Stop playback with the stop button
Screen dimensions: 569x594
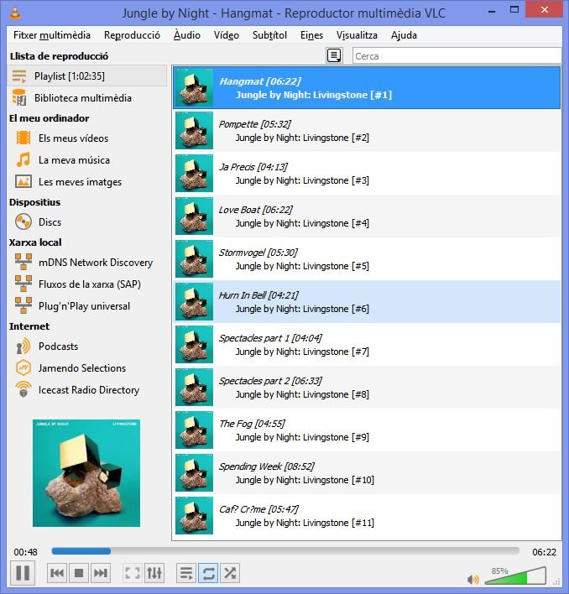click(x=78, y=573)
